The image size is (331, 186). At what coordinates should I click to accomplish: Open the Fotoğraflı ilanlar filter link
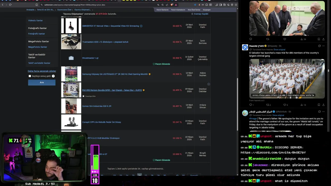pos(36,34)
